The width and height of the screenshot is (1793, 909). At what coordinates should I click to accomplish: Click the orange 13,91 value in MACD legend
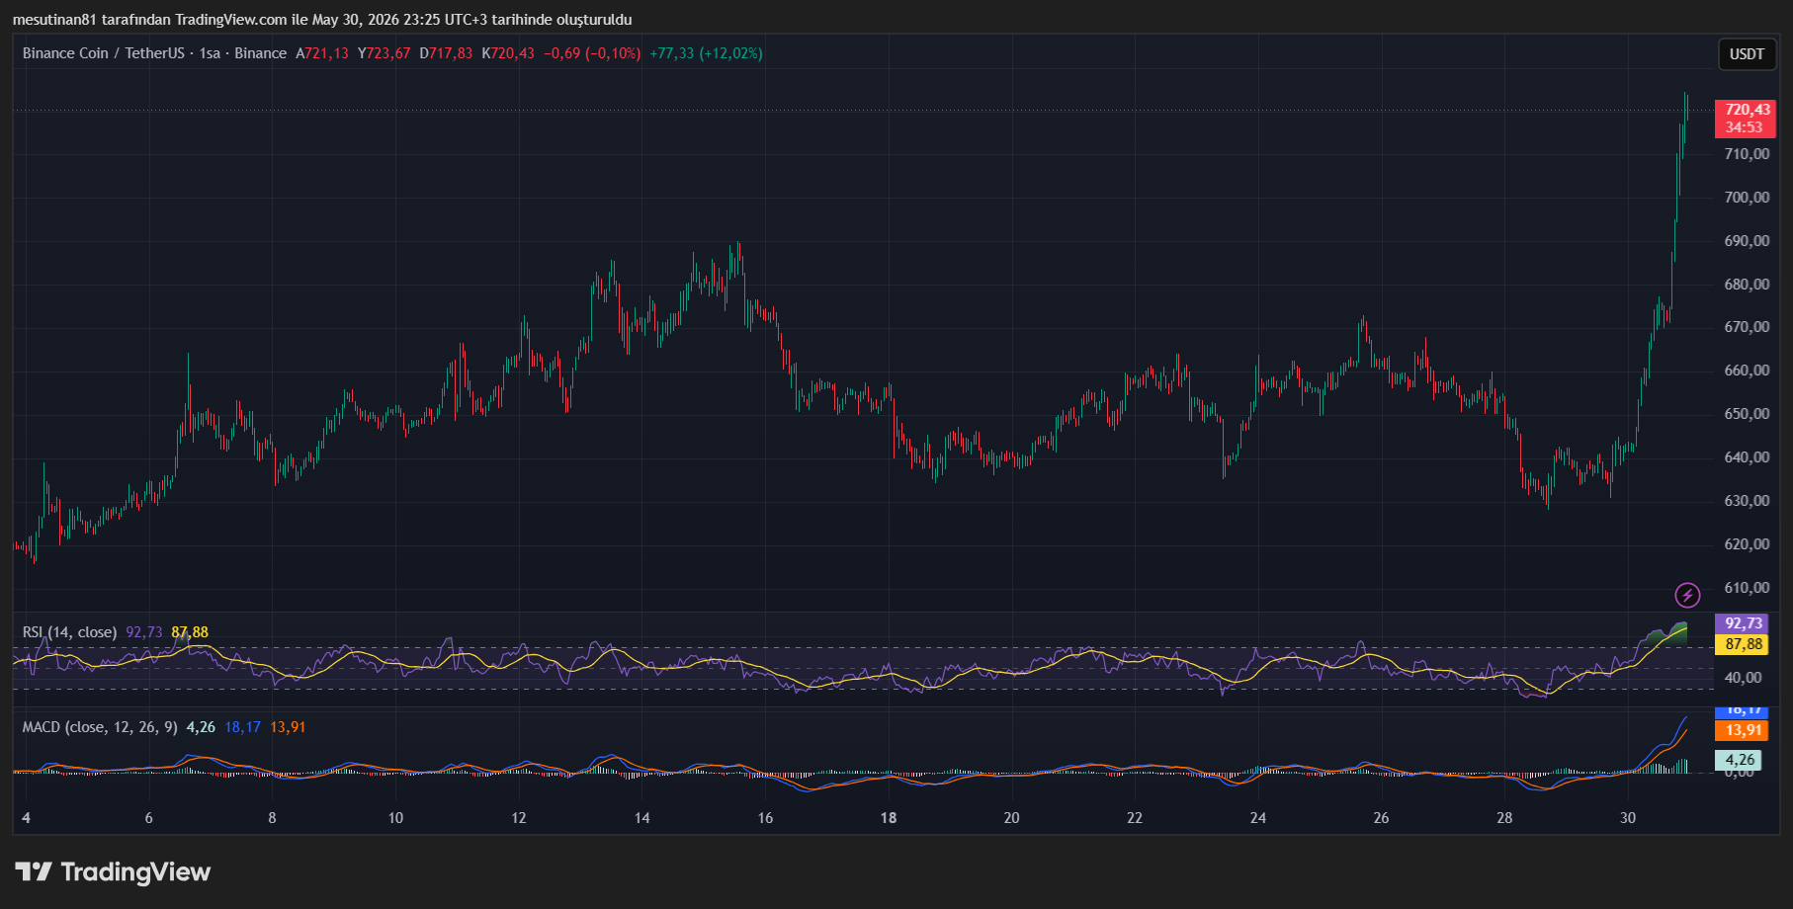coord(289,727)
